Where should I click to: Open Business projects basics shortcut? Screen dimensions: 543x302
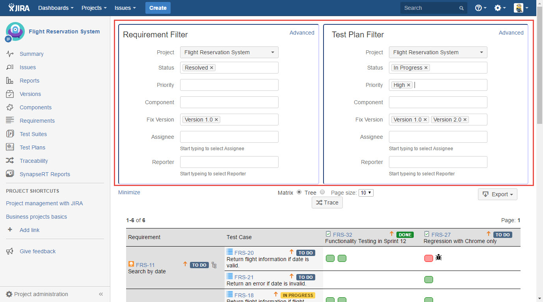[36, 217]
